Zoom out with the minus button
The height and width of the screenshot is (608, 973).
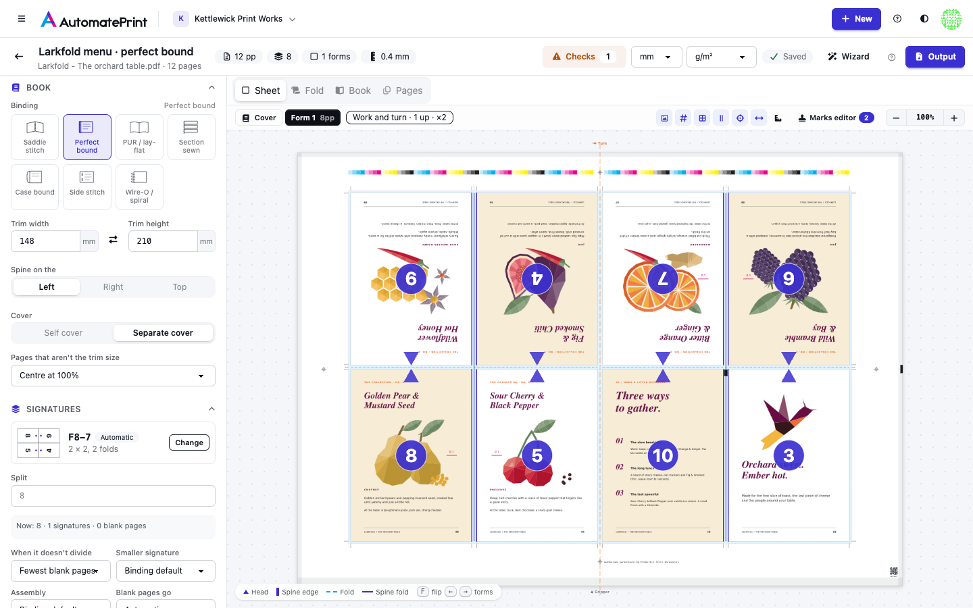tap(896, 118)
